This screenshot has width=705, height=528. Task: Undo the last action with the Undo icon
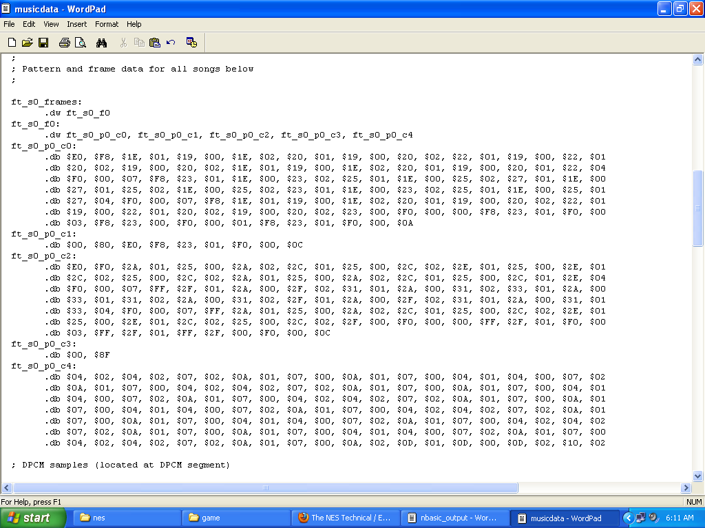[171, 43]
